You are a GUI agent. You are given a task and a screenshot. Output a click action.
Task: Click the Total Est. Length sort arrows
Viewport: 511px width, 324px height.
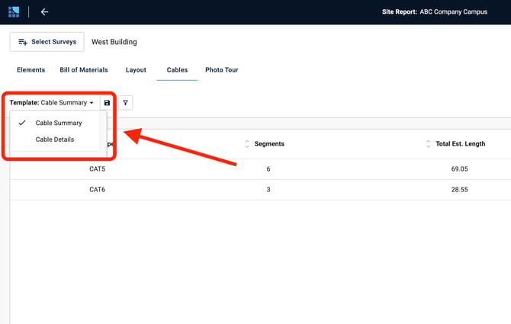click(429, 144)
